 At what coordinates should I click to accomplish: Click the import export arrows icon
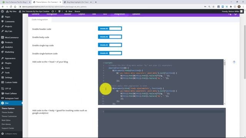[230, 14]
